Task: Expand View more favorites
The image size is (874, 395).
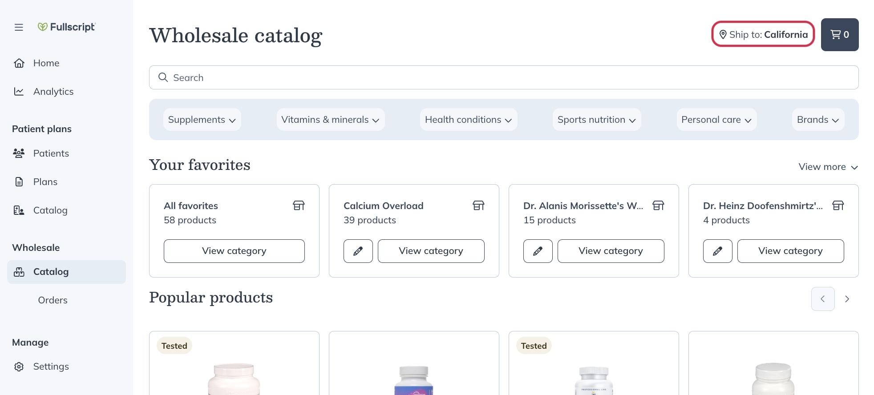Action: tap(828, 167)
